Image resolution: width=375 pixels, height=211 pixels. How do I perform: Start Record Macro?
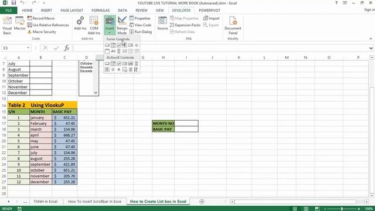(41, 18)
